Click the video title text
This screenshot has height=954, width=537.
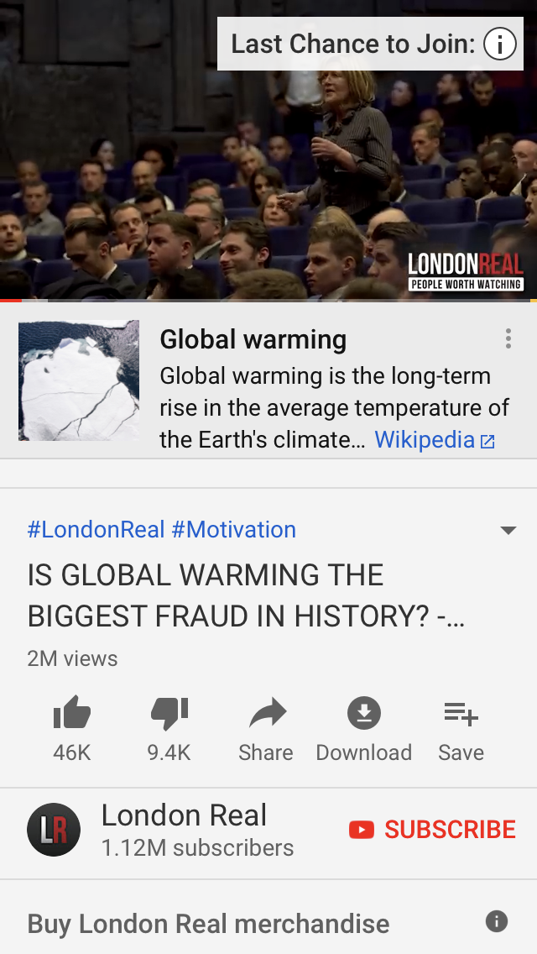[246, 595]
